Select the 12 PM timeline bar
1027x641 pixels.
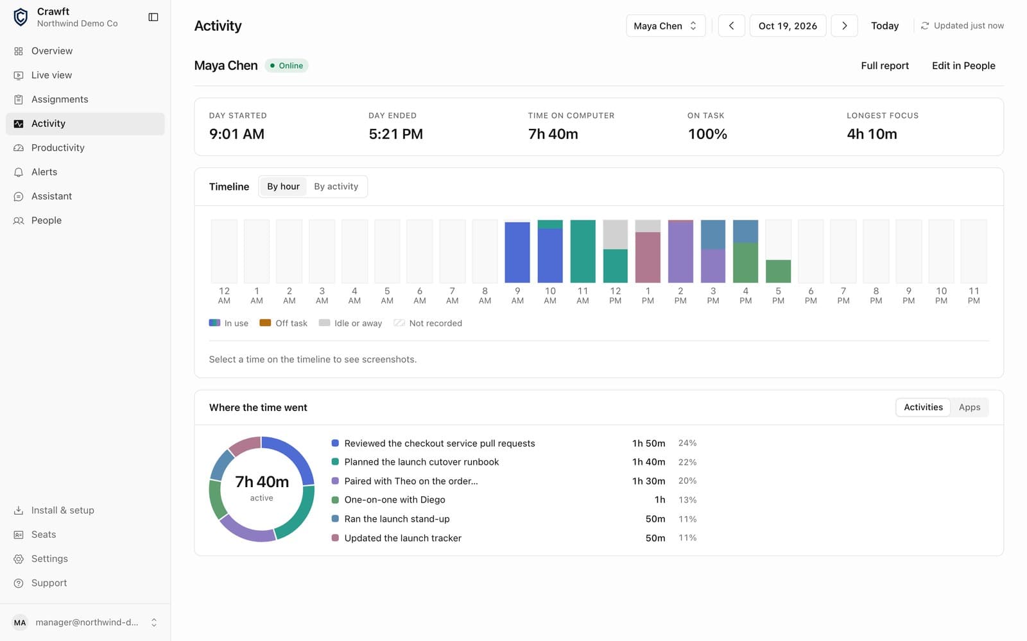point(615,251)
